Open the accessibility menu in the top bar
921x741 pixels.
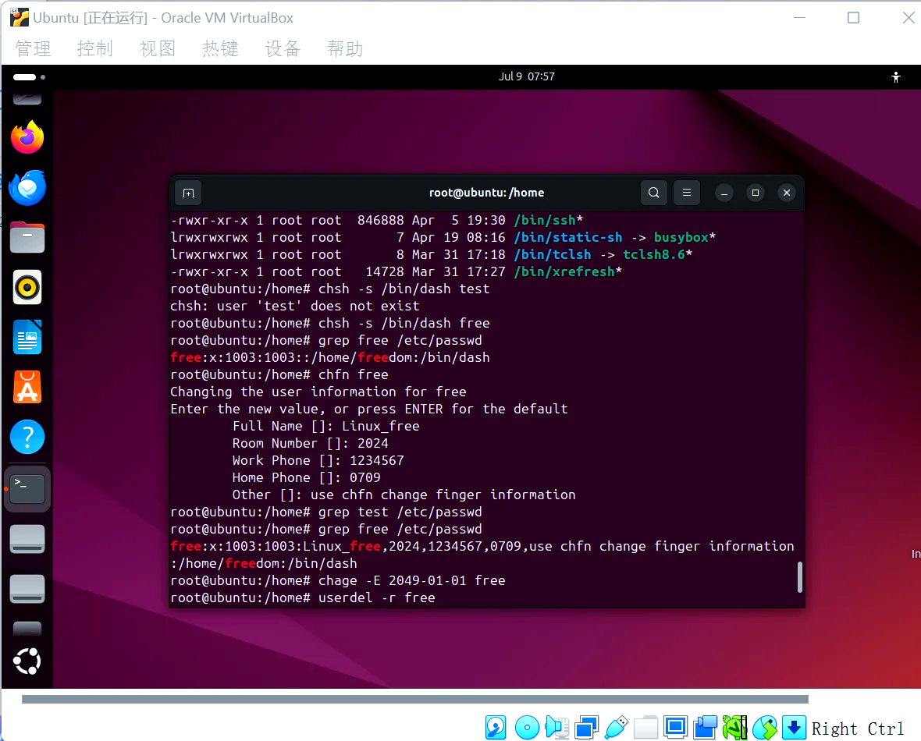click(896, 77)
